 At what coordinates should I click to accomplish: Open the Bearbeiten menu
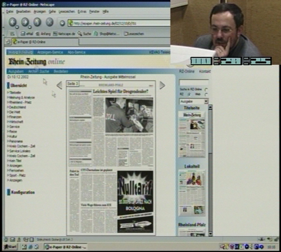(24, 12)
